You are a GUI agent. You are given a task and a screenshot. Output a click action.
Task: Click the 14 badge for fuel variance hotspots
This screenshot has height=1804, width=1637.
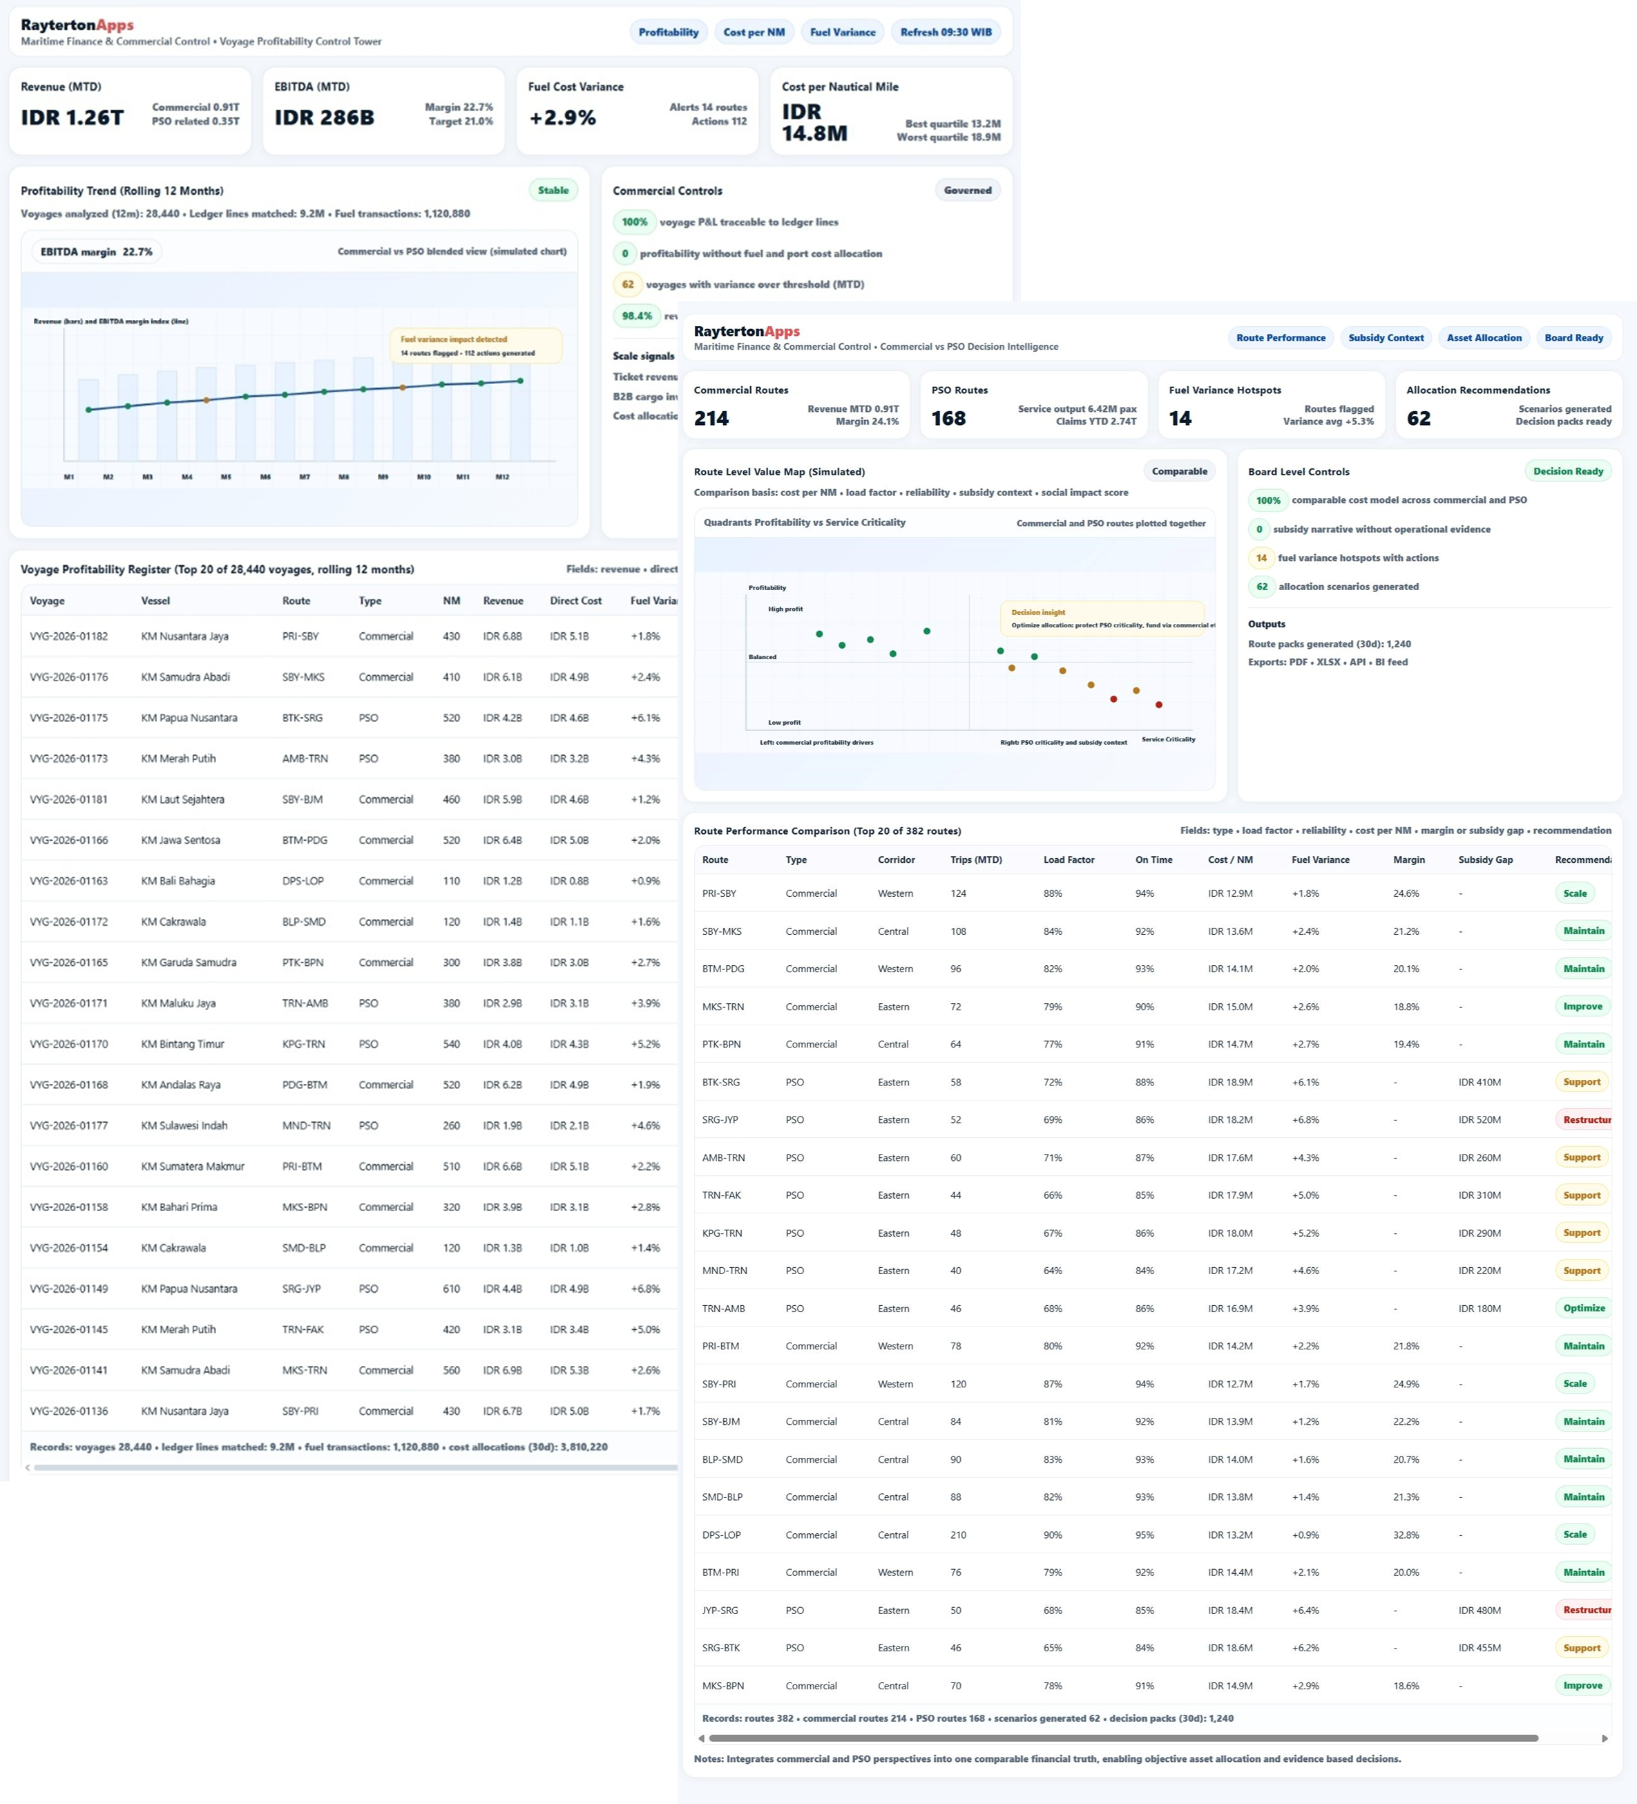click(1261, 558)
